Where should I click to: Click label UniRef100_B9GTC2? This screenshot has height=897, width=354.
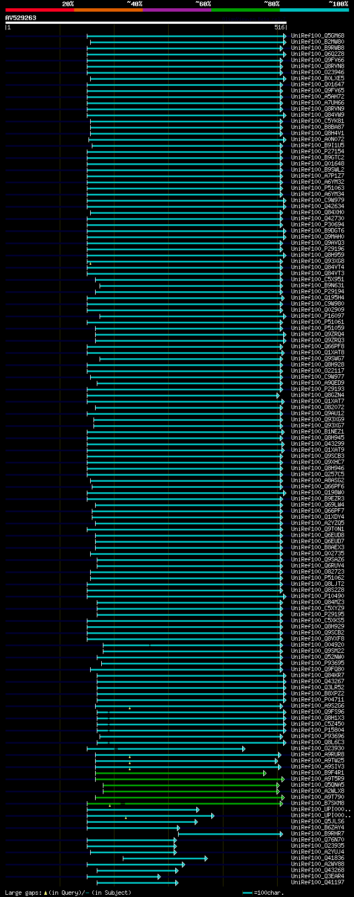point(317,158)
